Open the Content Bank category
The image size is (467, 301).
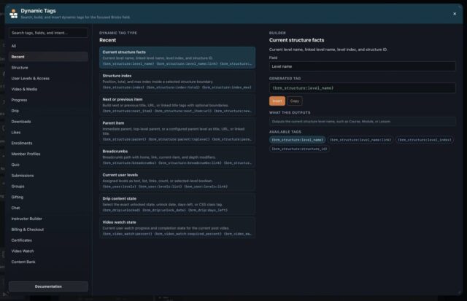point(48,262)
